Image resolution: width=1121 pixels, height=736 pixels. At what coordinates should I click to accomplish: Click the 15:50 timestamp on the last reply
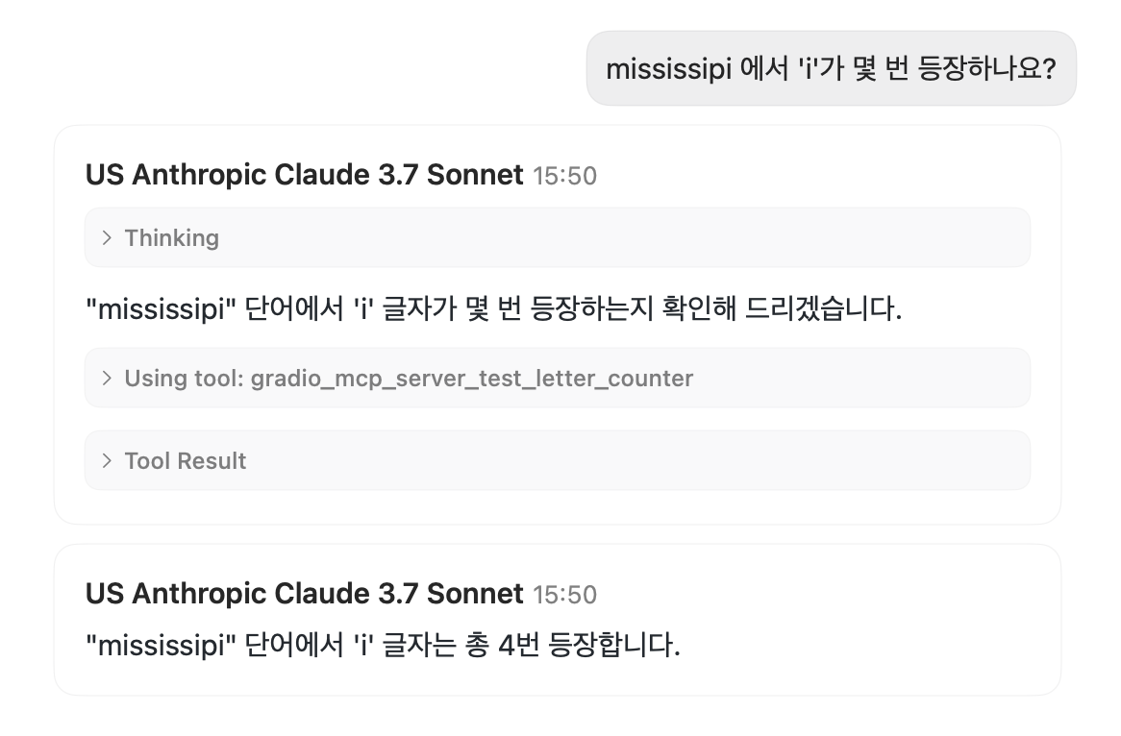[564, 595]
